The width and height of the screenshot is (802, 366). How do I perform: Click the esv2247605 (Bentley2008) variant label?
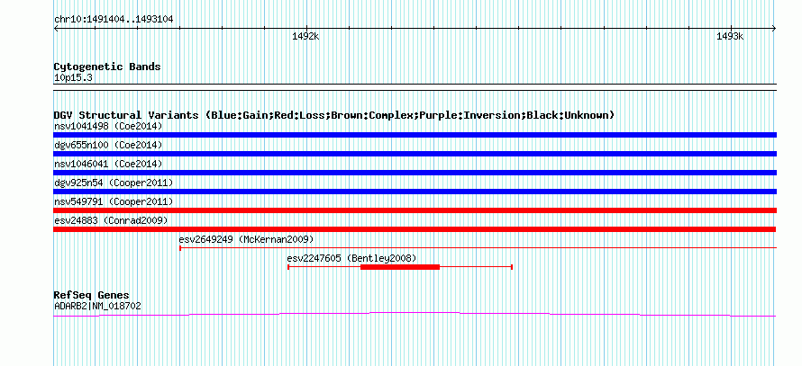(x=352, y=258)
